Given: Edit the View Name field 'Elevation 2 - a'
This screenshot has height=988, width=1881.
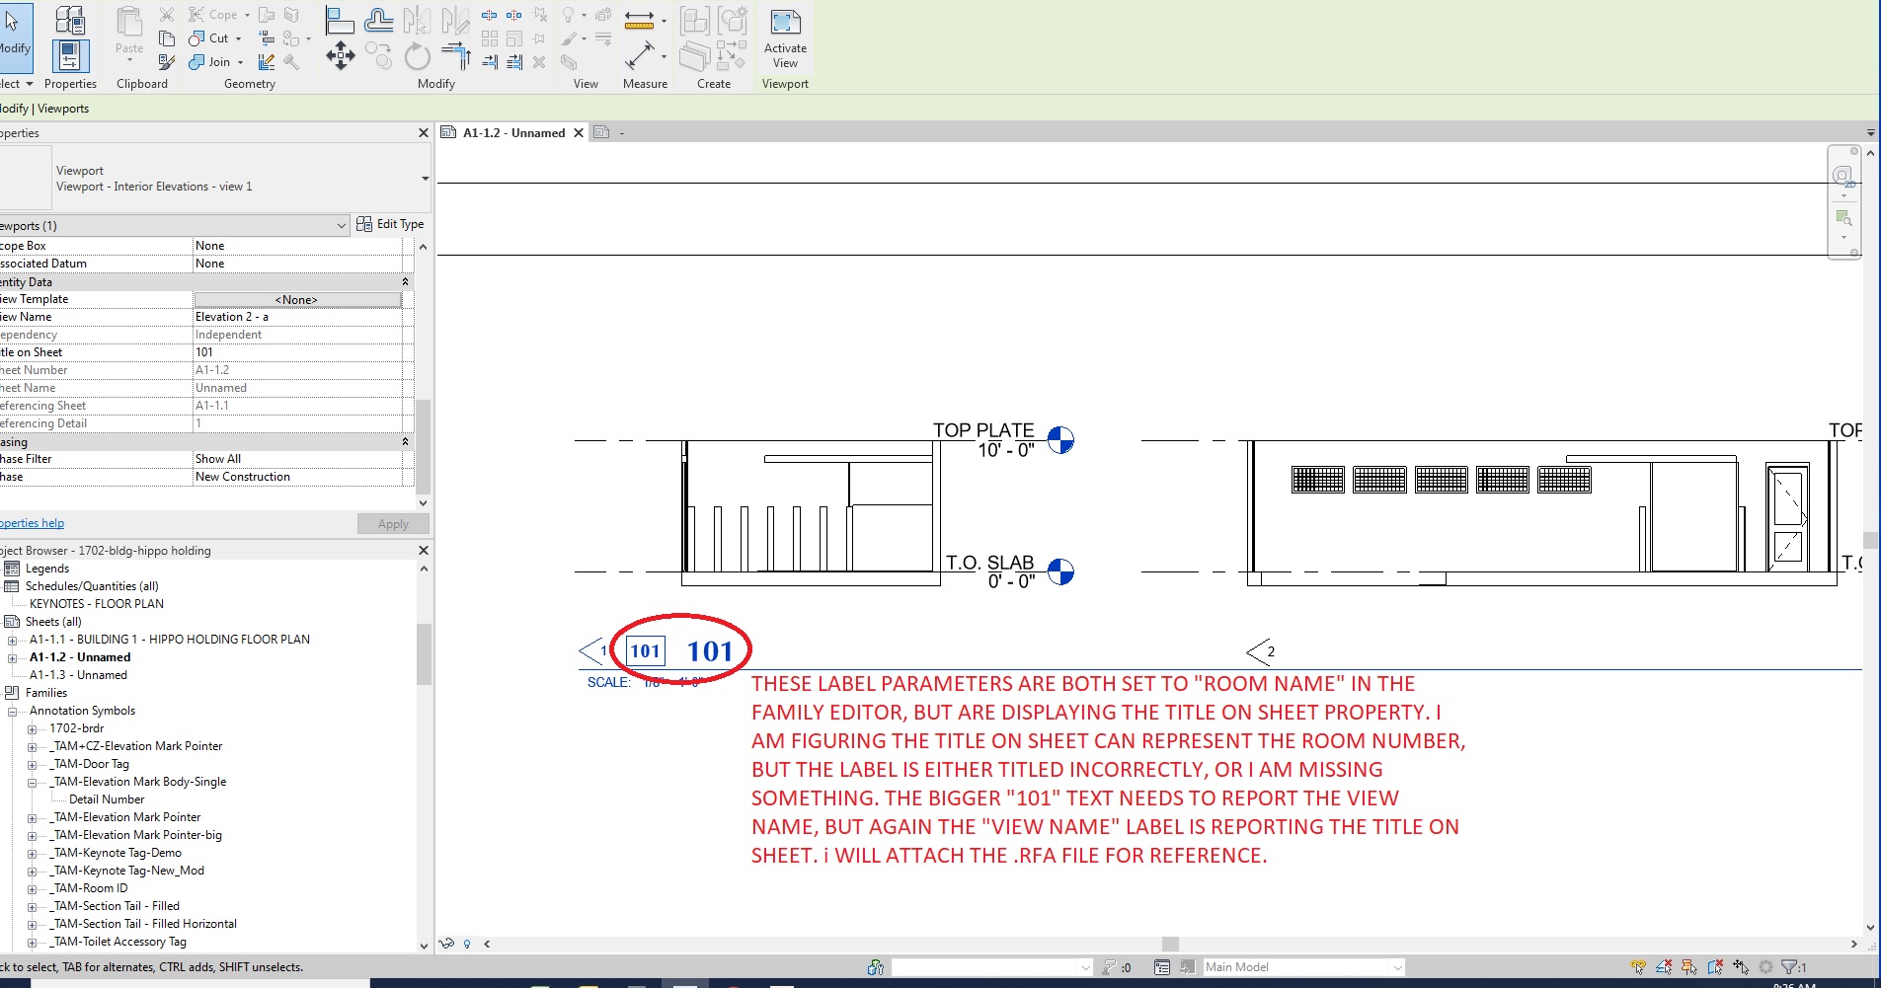Looking at the screenshot, I should [297, 317].
